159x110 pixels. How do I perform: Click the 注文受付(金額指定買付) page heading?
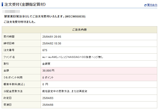[25, 4]
